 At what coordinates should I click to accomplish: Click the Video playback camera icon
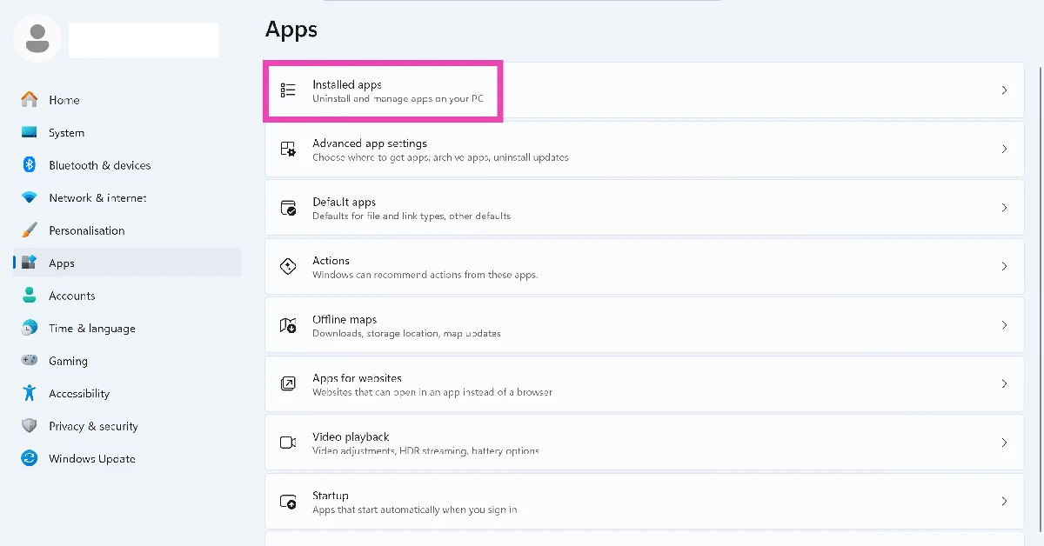tap(288, 443)
